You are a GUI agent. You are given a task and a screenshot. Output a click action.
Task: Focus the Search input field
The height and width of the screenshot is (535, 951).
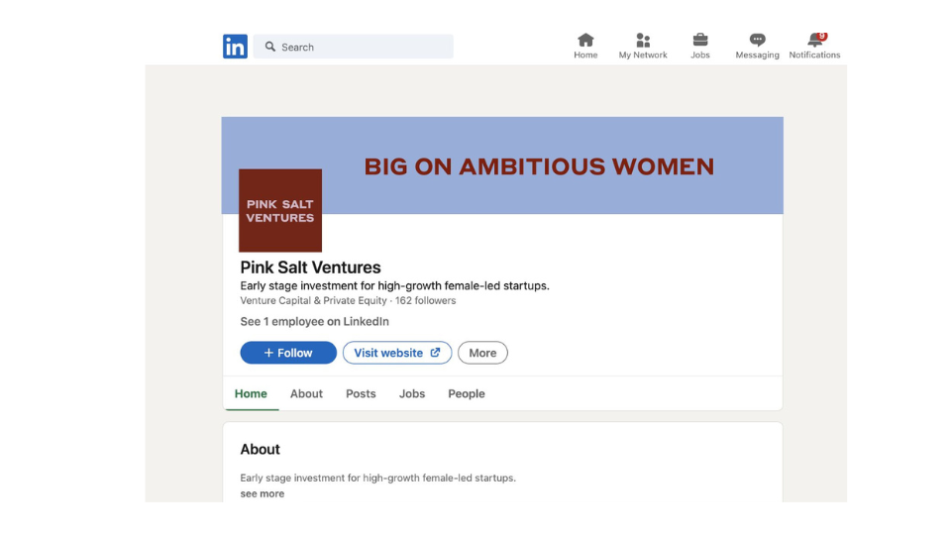[x=354, y=47]
